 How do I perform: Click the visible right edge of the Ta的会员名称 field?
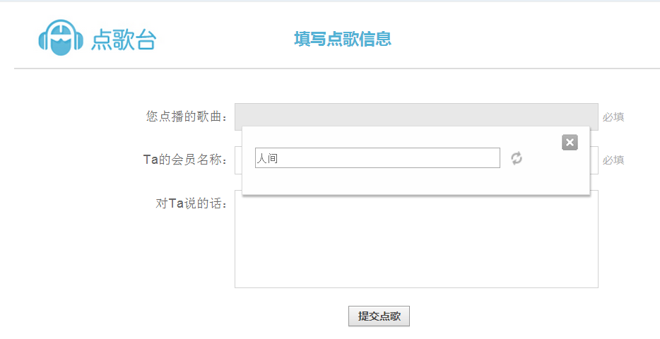point(594,160)
